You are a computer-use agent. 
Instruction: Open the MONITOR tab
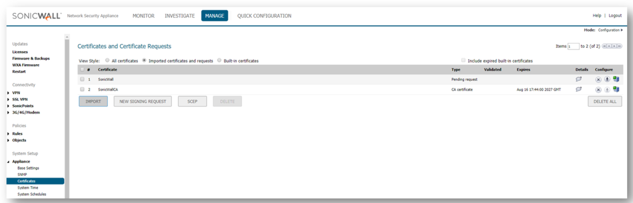click(x=143, y=16)
